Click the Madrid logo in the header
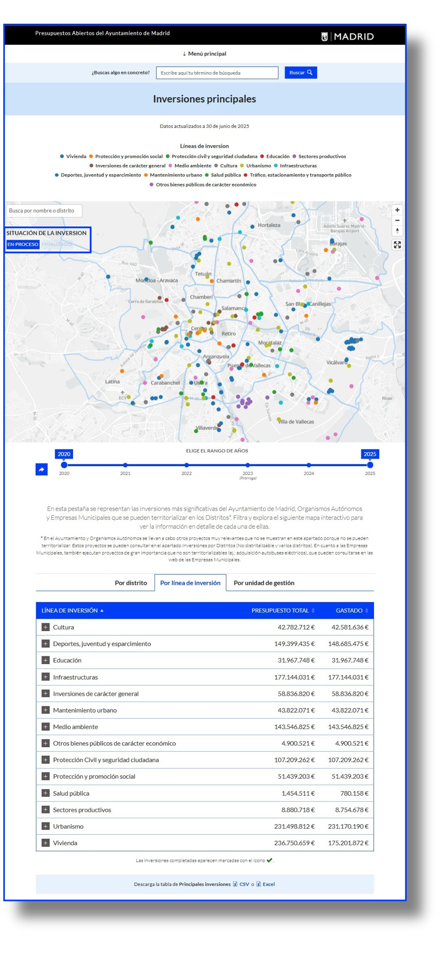 pos(348,37)
